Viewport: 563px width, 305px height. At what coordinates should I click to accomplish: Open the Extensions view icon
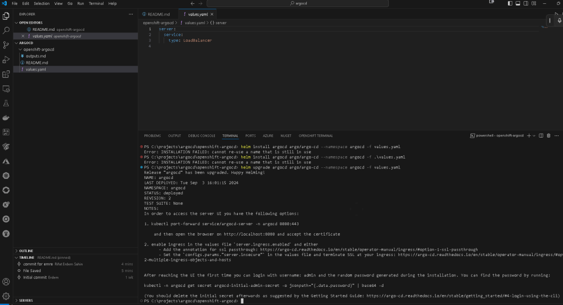coord(6,74)
